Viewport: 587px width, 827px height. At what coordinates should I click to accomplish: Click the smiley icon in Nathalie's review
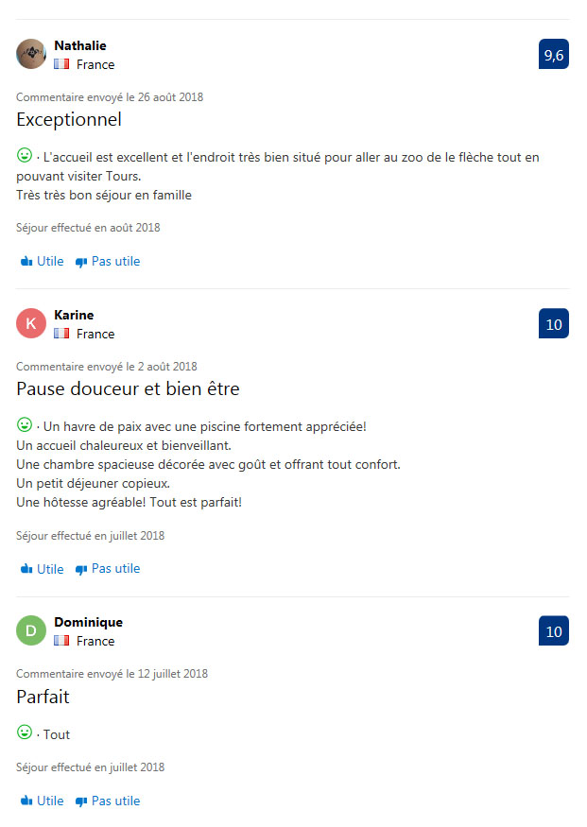[25, 155]
